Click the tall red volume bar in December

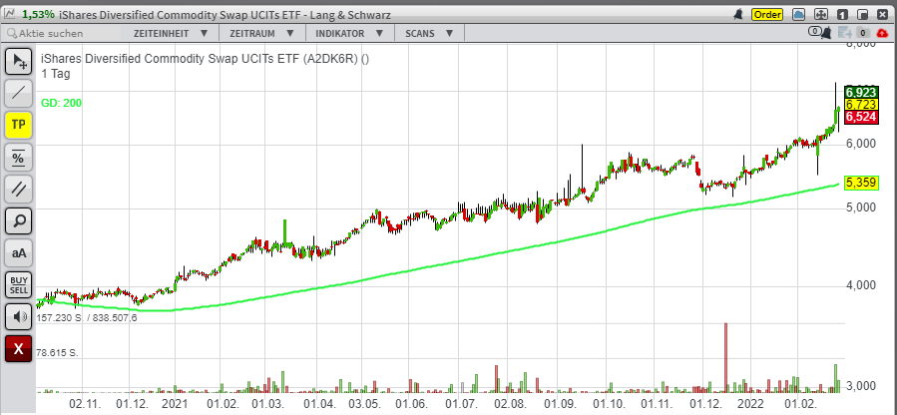tap(726, 357)
